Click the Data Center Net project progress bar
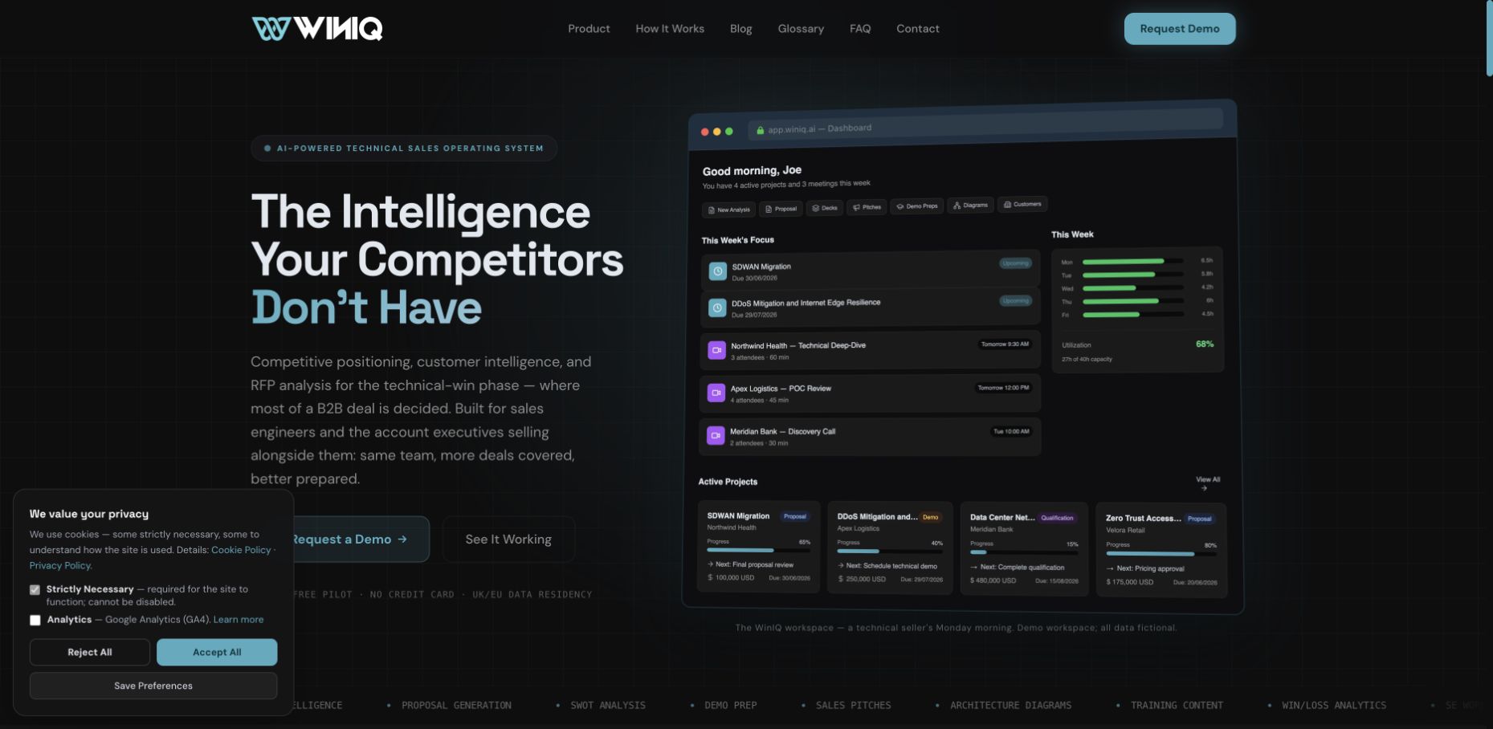 pyautogui.click(x=1024, y=552)
